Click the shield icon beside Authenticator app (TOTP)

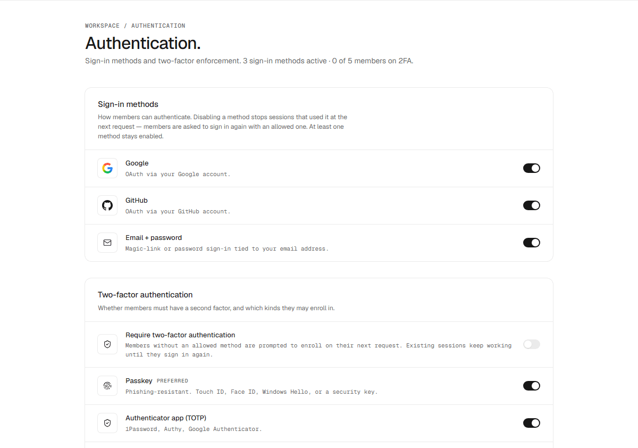[107, 423]
